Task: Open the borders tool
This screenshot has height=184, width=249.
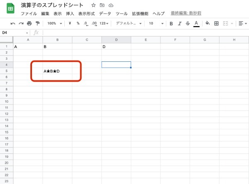Action: tap(216, 24)
